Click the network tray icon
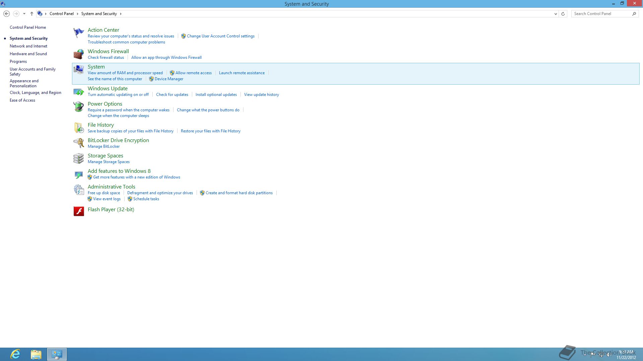The width and height of the screenshot is (643, 361). click(601, 355)
